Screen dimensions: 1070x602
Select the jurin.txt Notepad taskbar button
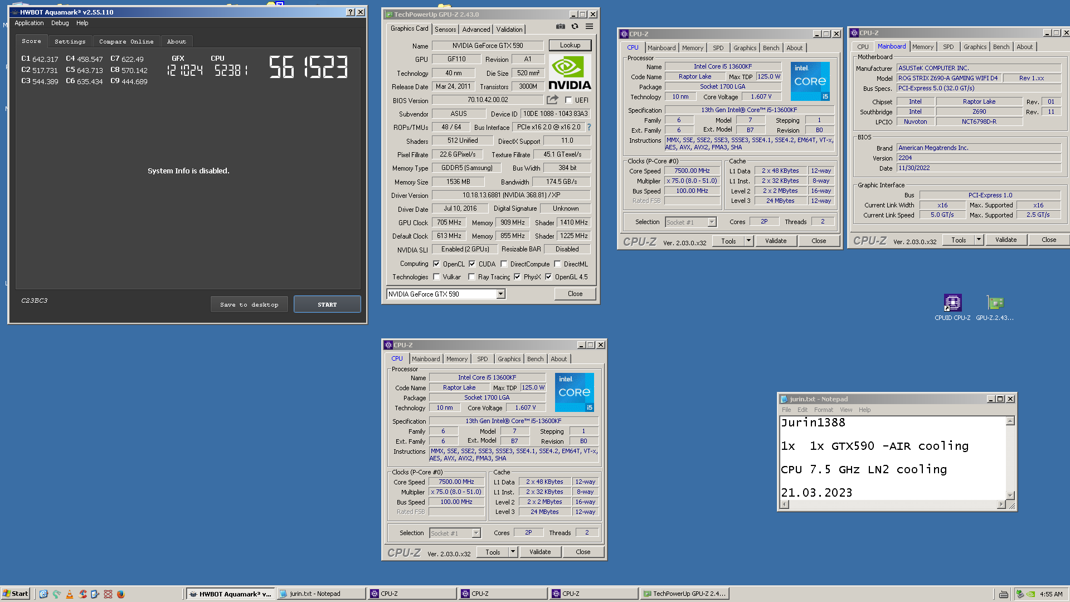point(320,594)
